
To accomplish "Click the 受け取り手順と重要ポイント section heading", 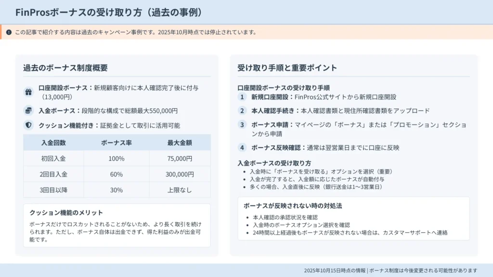I will [287, 68].
